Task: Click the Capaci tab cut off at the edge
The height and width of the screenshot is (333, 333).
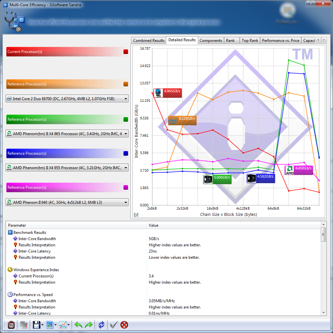Action: click(308, 40)
